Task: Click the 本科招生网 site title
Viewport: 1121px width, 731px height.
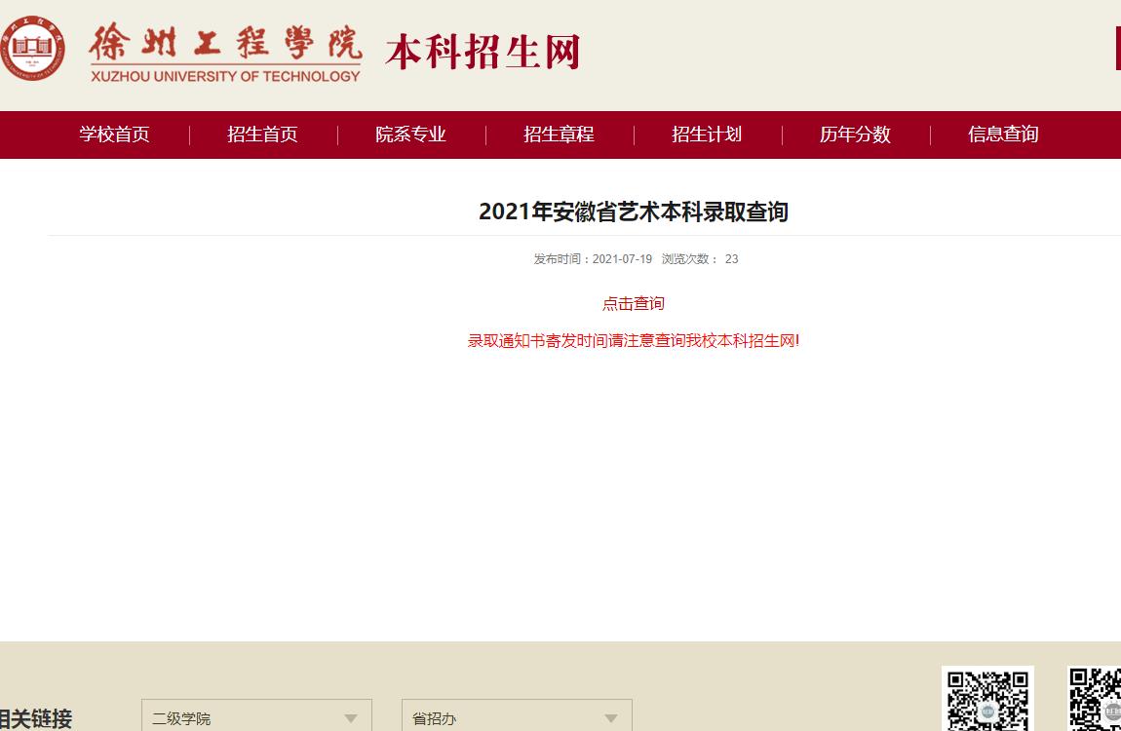Action: (x=483, y=53)
